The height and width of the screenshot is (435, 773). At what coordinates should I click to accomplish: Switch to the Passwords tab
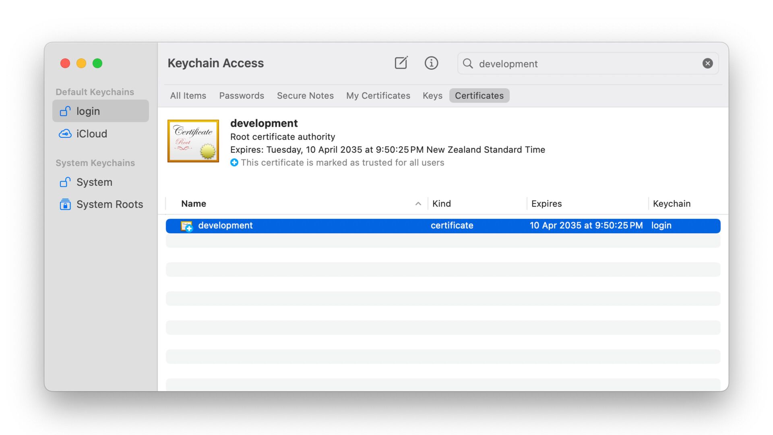241,95
